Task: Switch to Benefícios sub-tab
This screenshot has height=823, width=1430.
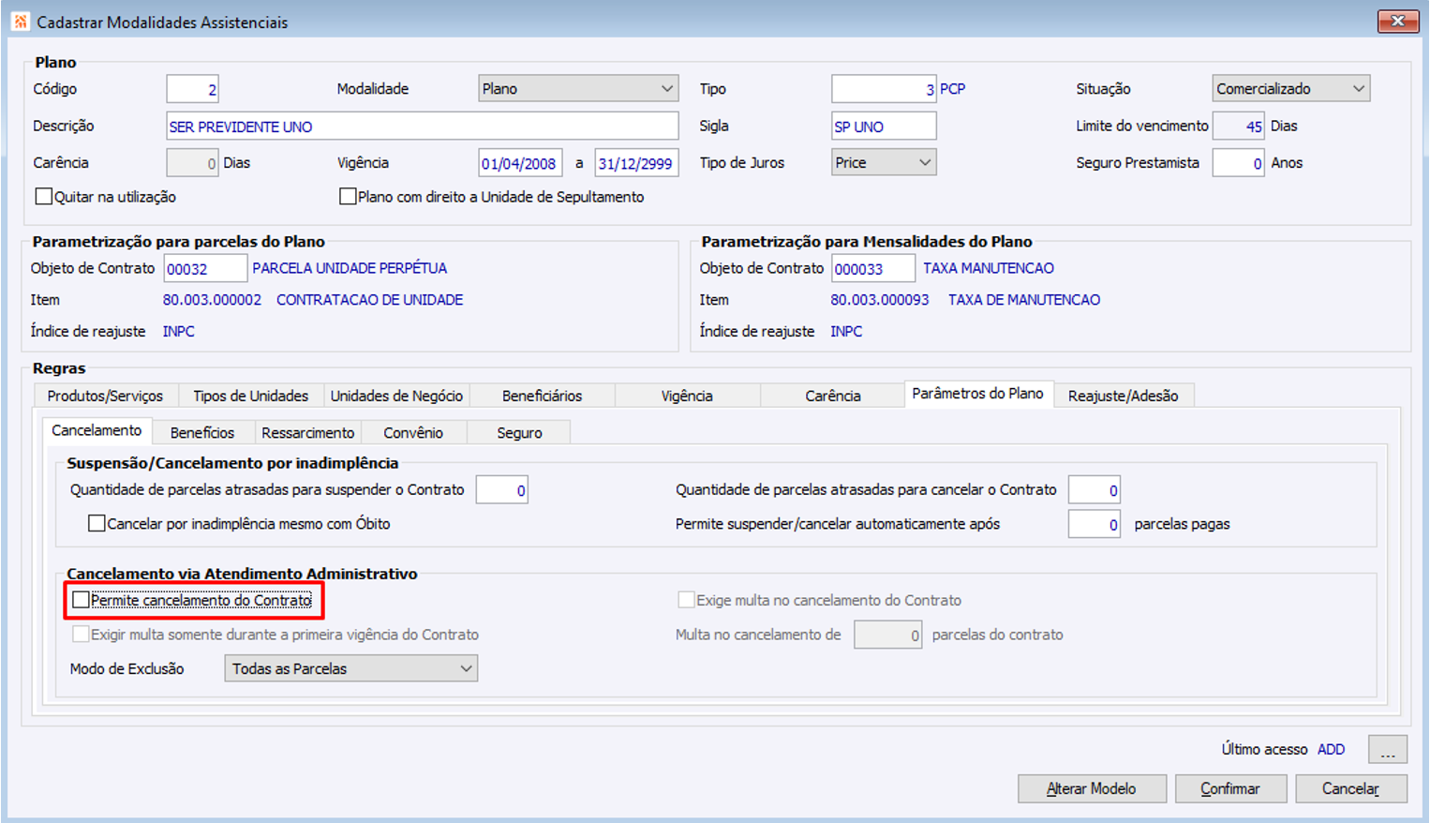Action: coord(202,432)
